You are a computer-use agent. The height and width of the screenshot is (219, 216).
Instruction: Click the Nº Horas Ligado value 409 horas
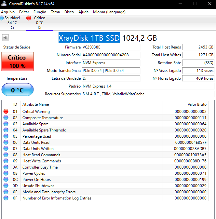point(198,78)
